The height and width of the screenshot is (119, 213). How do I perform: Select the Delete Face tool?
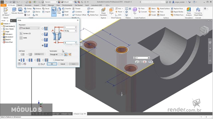[93, 15]
